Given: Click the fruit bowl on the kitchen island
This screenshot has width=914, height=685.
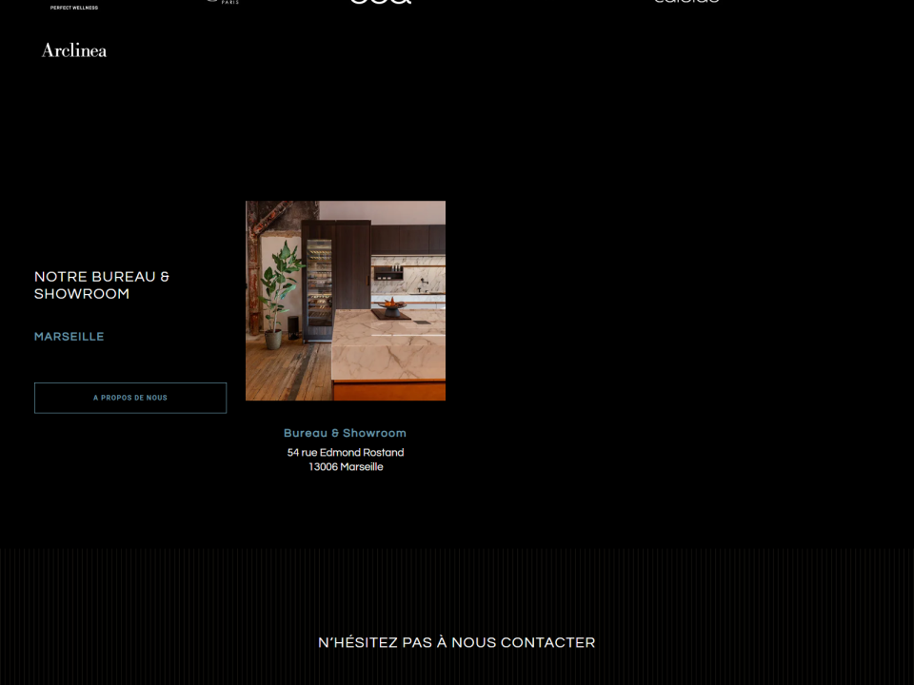Looking at the screenshot, I should [x=391, y=305].
